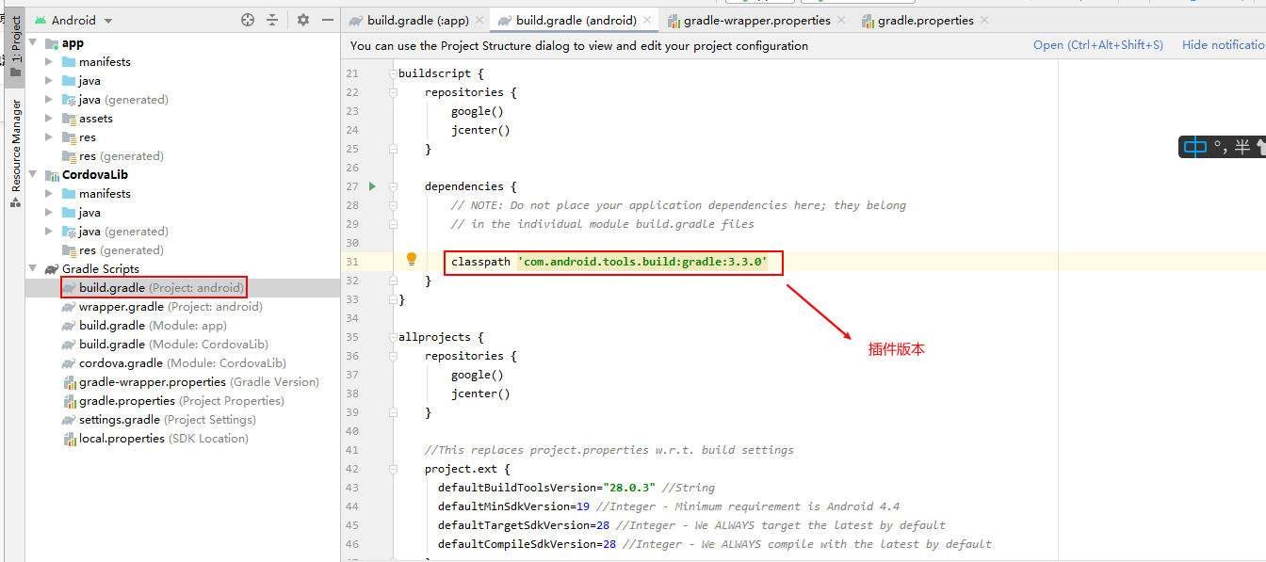Select wrapper.gradle (Project: android) file

[x=162, y=307]
